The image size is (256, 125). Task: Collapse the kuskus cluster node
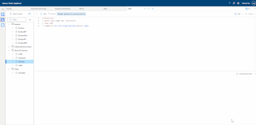click(x=9, y=24)
